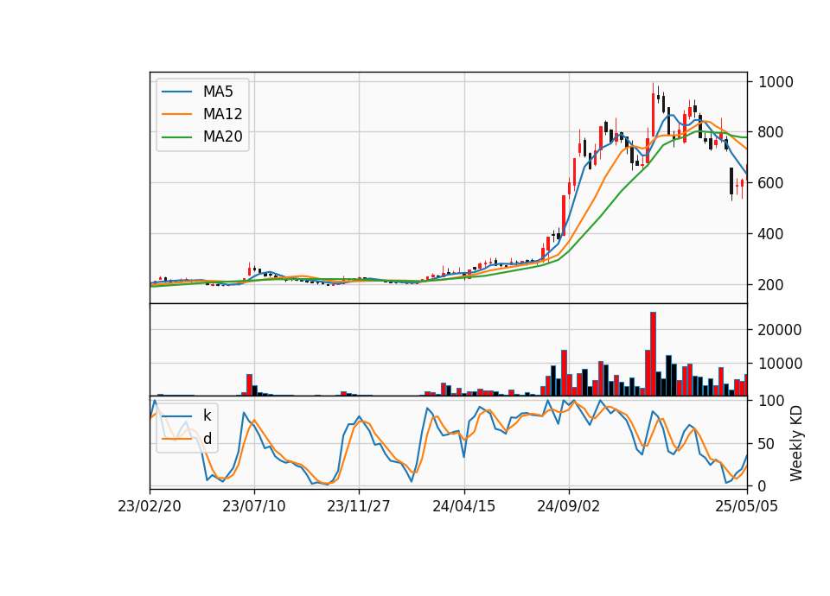Click the 800 price axis label
The height and width of the screenshot is (596, 830).
(770, 132)
